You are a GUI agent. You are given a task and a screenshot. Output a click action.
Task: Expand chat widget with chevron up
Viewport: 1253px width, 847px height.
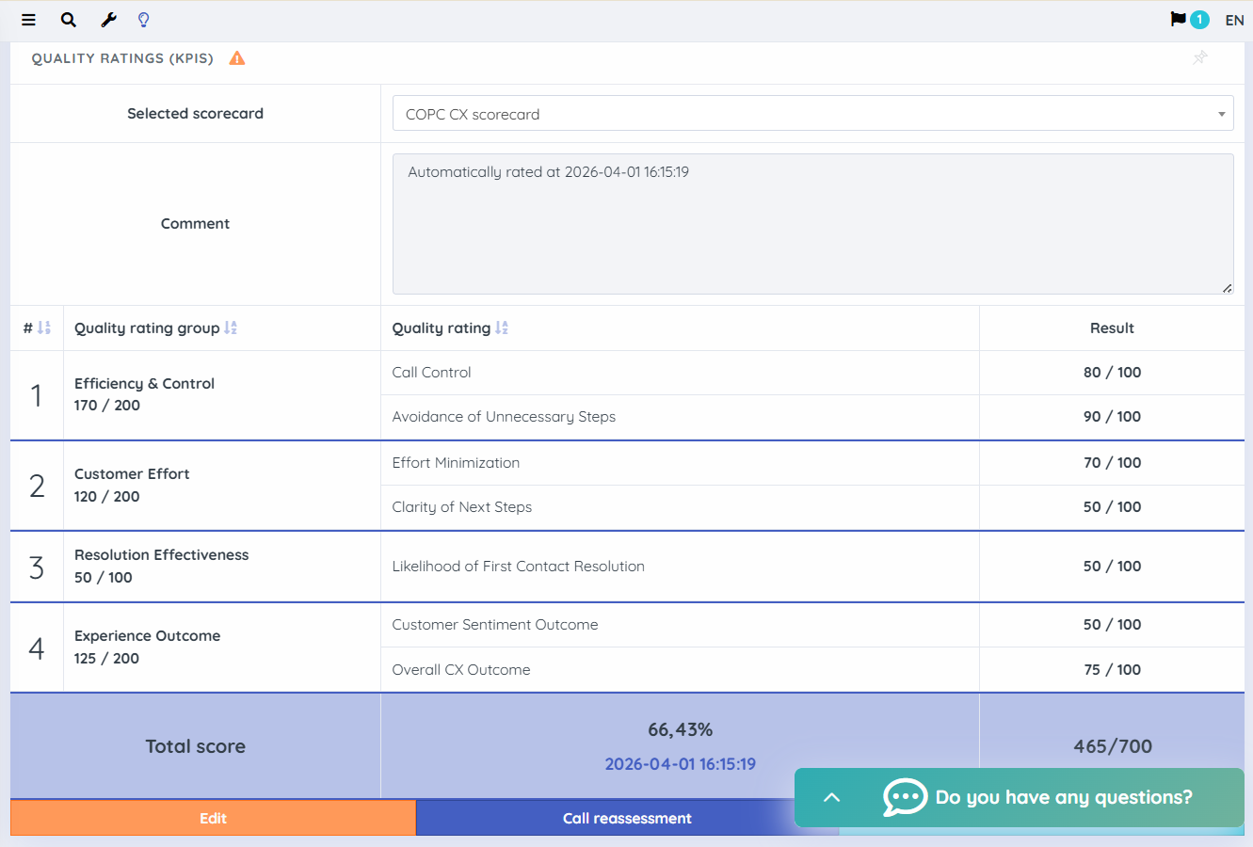[831, 797]
